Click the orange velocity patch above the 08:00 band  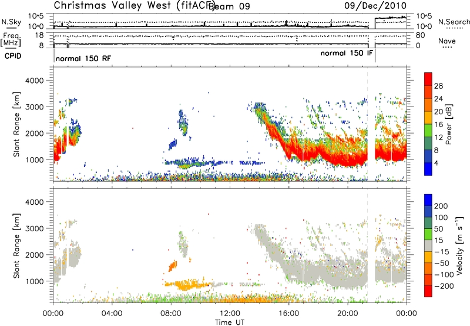[173, 266]
